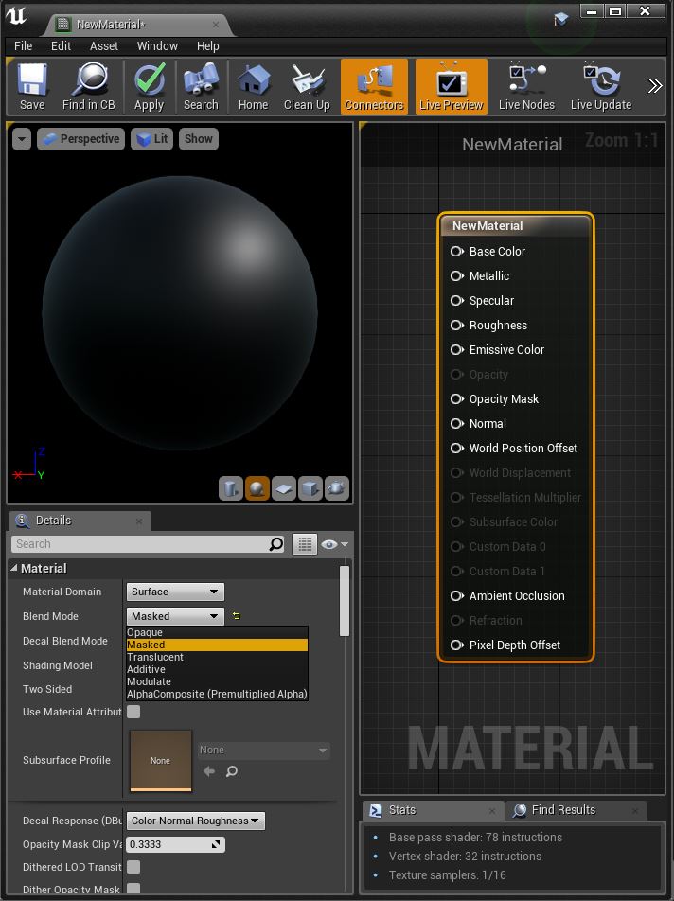Select the cube preview shape icon
The width and height of the screenshot is (674, 901).
(x=310, y=488)
